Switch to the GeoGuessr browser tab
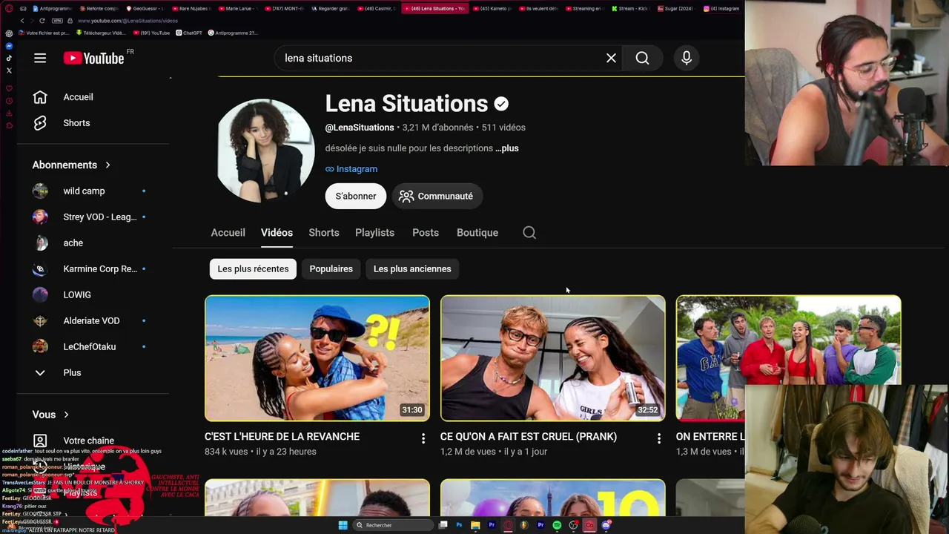Screen dimensions: 949x534 (145, 8)
